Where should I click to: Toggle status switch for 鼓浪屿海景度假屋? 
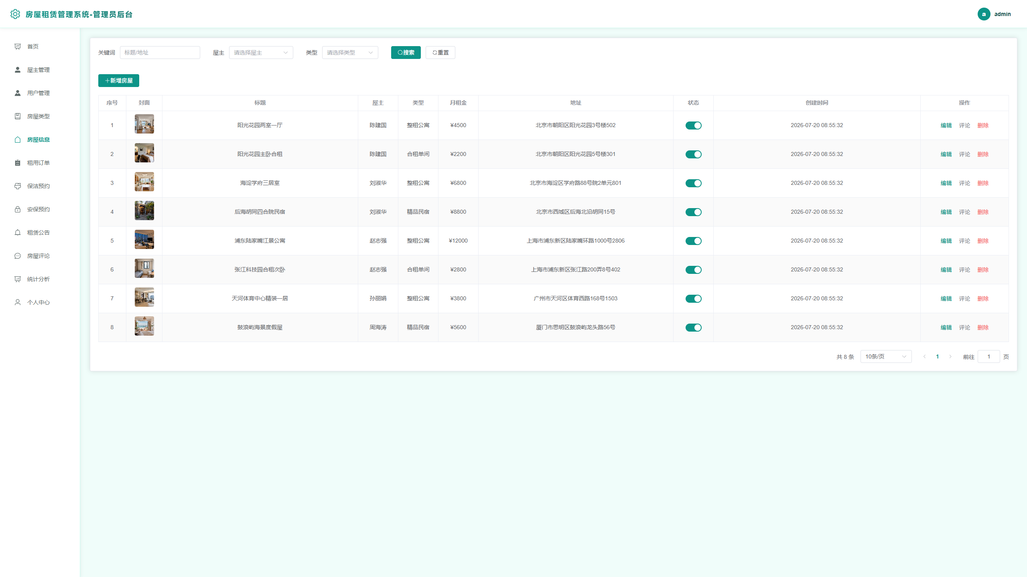click(693, 328)
